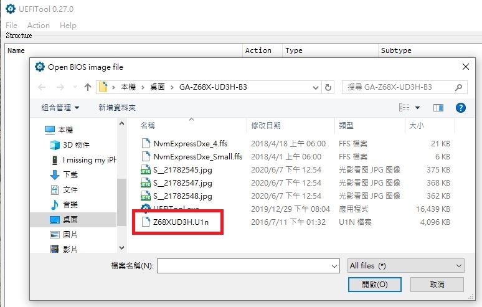Go up one folder level
The height and width of the screenshot is (307, 482).
pos(88,87)
